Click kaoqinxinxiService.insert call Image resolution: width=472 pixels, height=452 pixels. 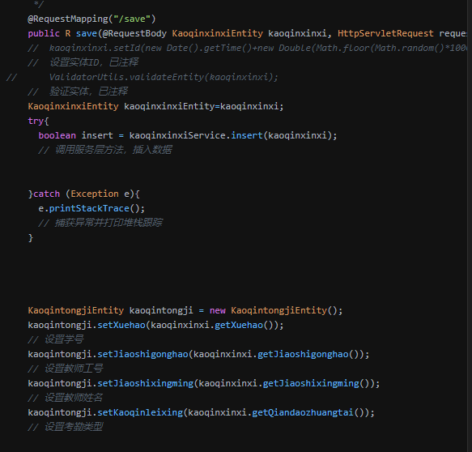point(232,135)
